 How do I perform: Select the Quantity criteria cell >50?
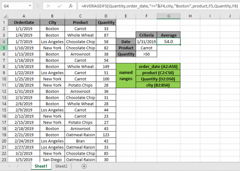click(146, 54)
